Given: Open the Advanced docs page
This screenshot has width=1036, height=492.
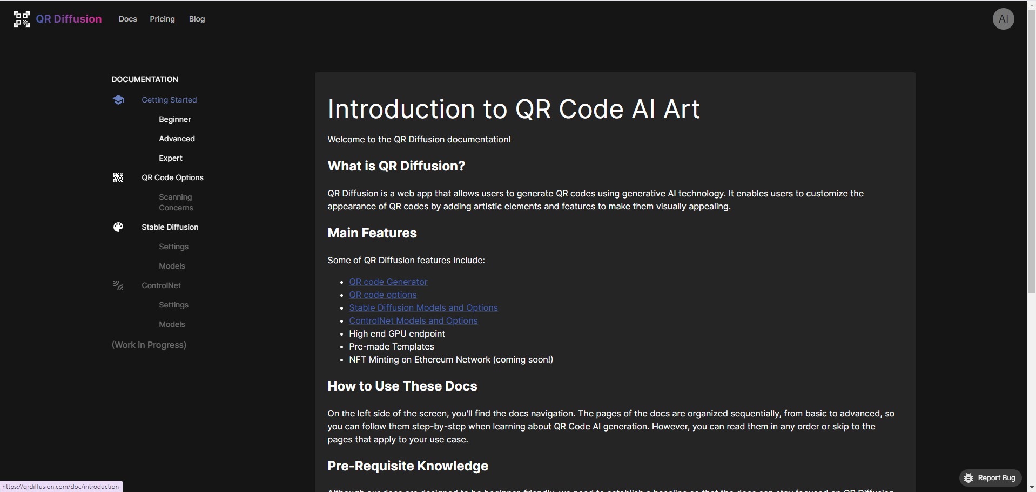Looking at the screenshot, I should 177,139.
